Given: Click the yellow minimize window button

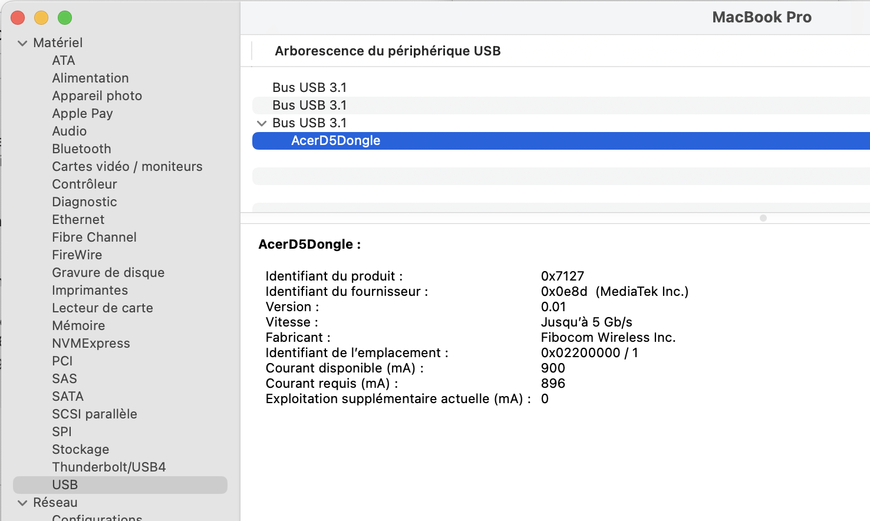Looking at the screenshot, I should (x=41, y=18).
